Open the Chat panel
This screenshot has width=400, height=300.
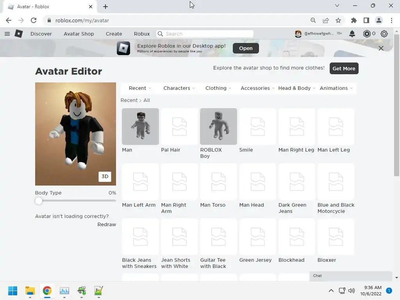[x=351, y=276]
